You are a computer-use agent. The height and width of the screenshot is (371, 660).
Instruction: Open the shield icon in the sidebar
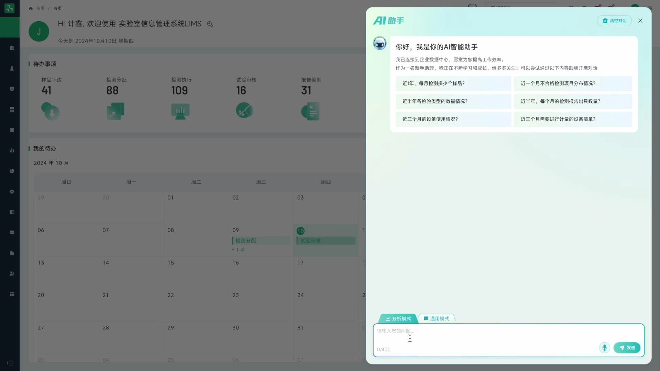coord(12,89)
